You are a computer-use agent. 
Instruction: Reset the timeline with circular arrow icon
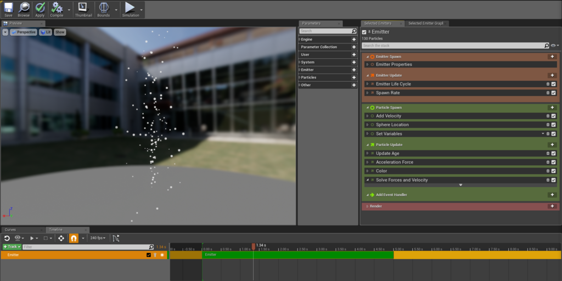click(7, 238)
